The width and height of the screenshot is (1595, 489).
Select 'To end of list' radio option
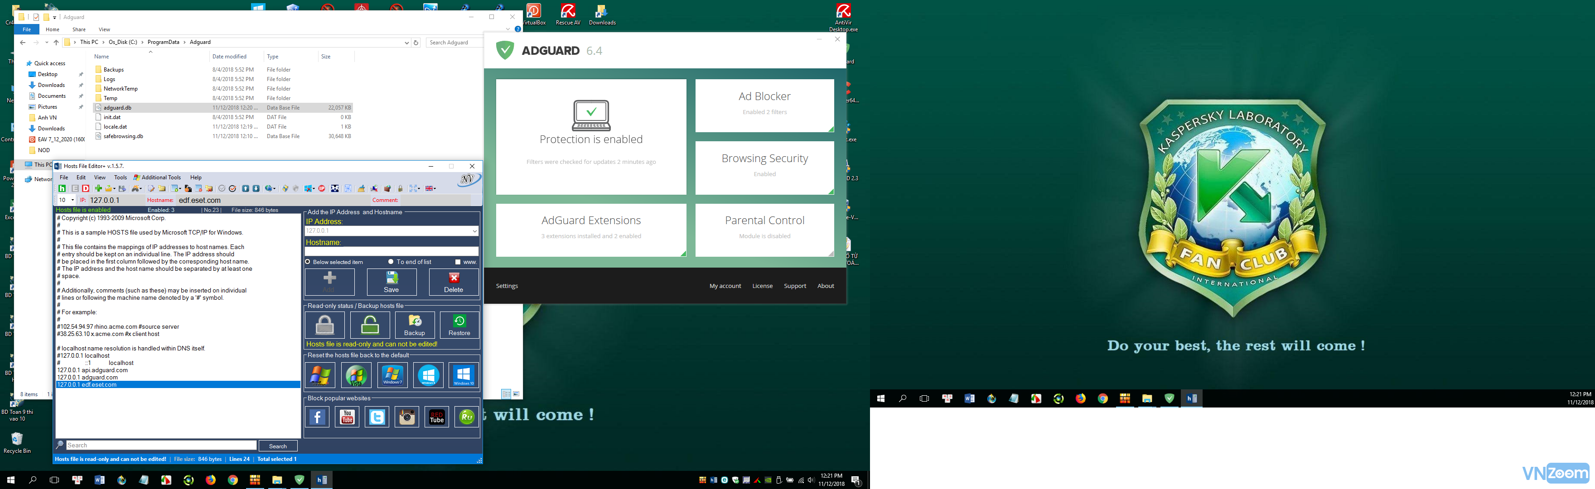click(x=391, y=262)
